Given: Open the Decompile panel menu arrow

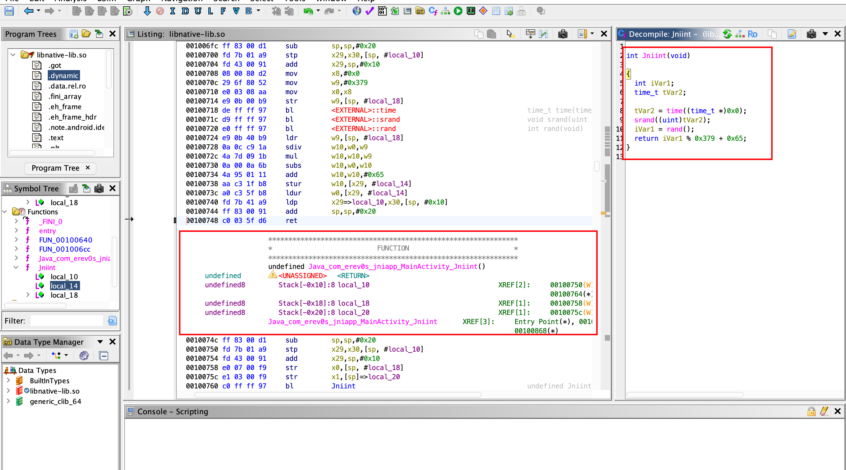Looking at the screenshot, I should pos(825,34).
